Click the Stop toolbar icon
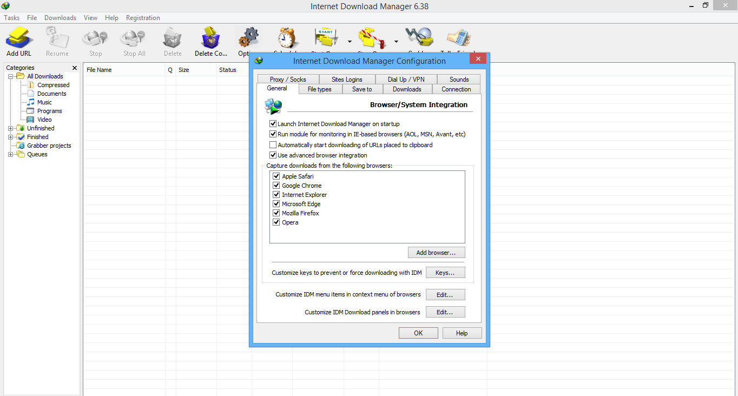Image resolution: width=738 pixels, height=396 pixels. point(95,38)
